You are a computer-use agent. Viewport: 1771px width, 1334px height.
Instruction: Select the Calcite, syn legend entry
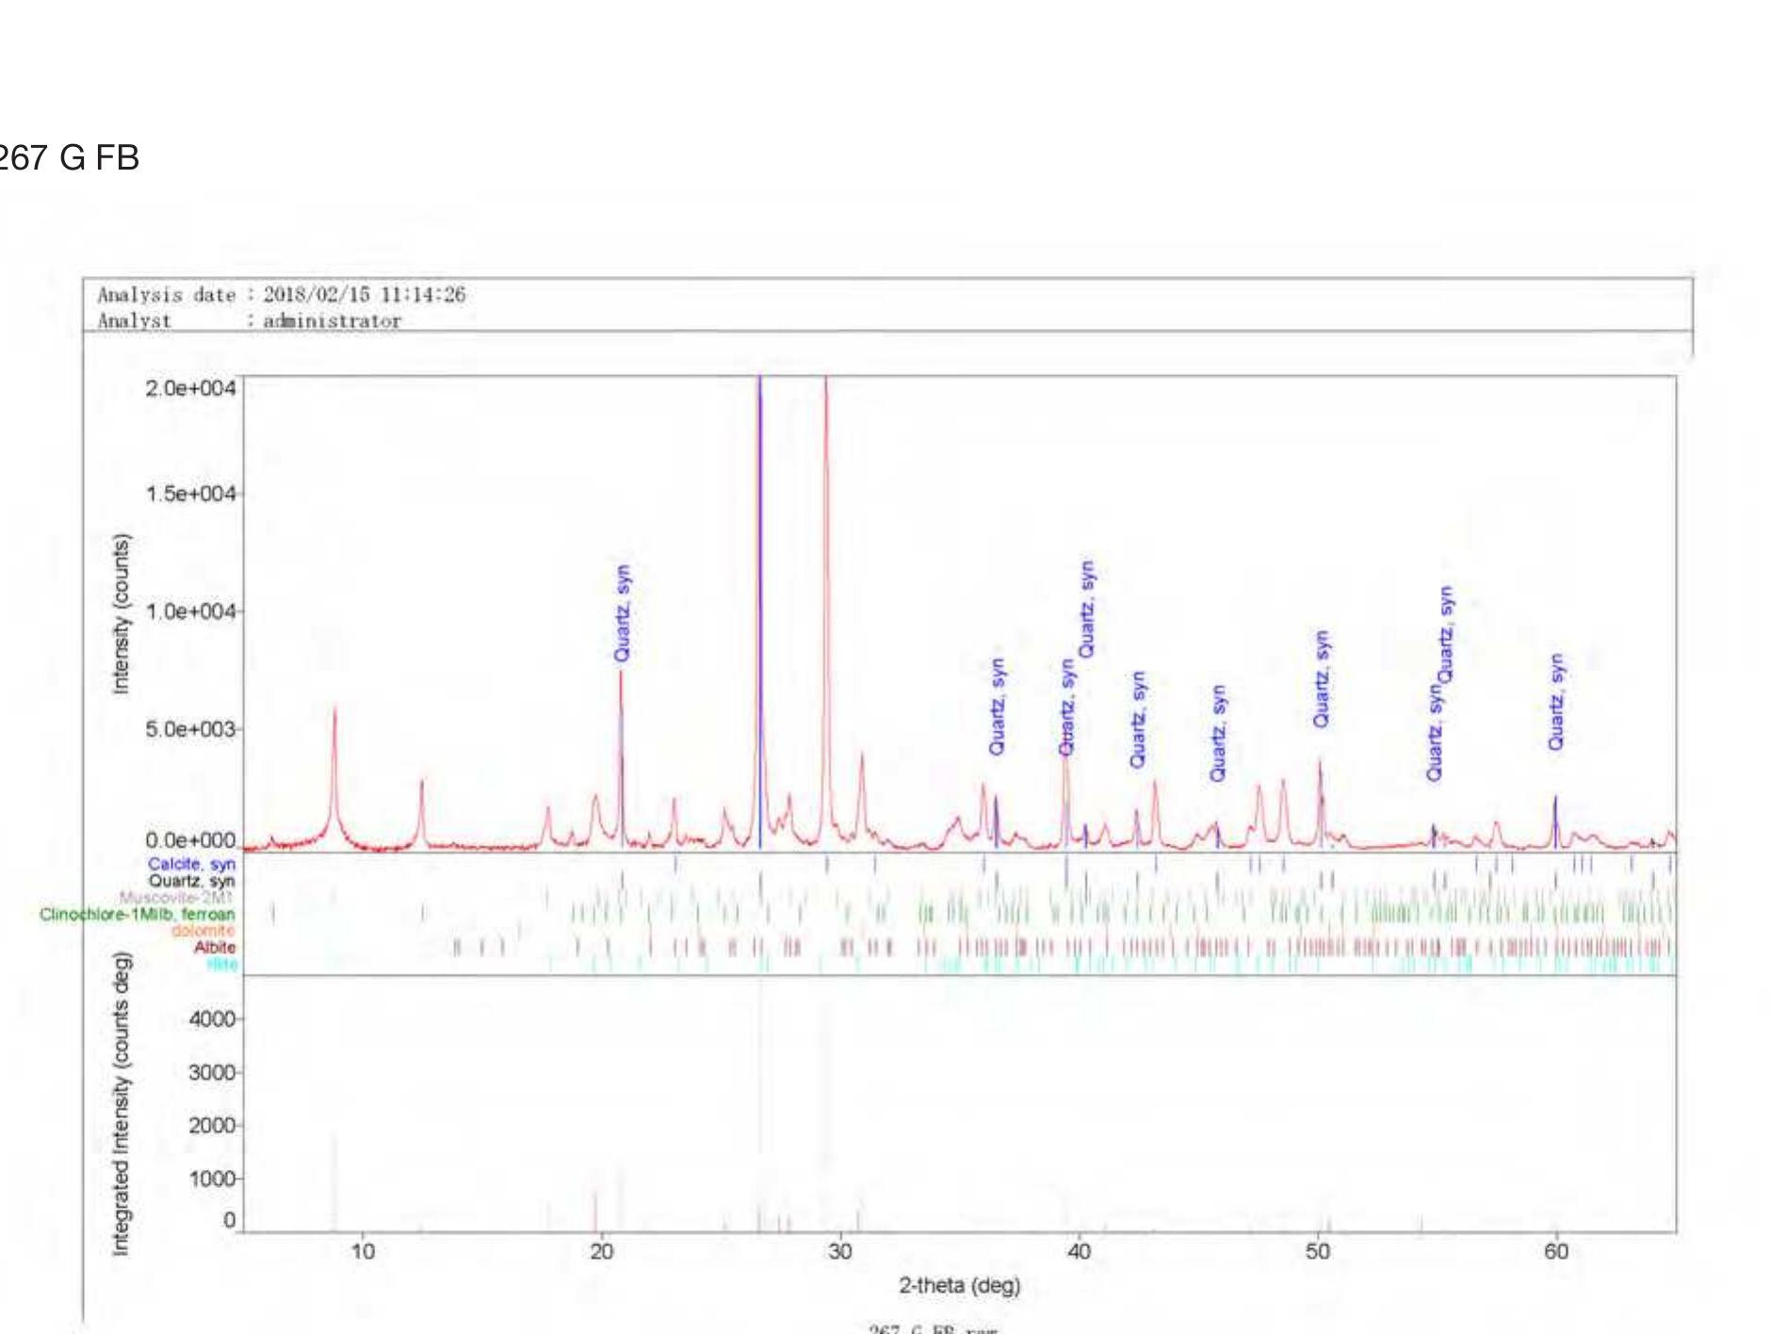click(191, 864)
